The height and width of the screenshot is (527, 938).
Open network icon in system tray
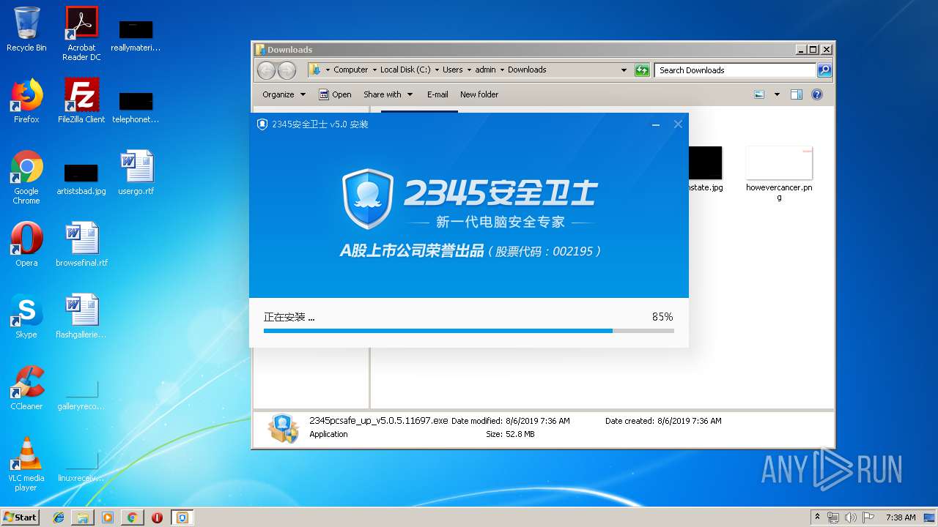point(833,517)
